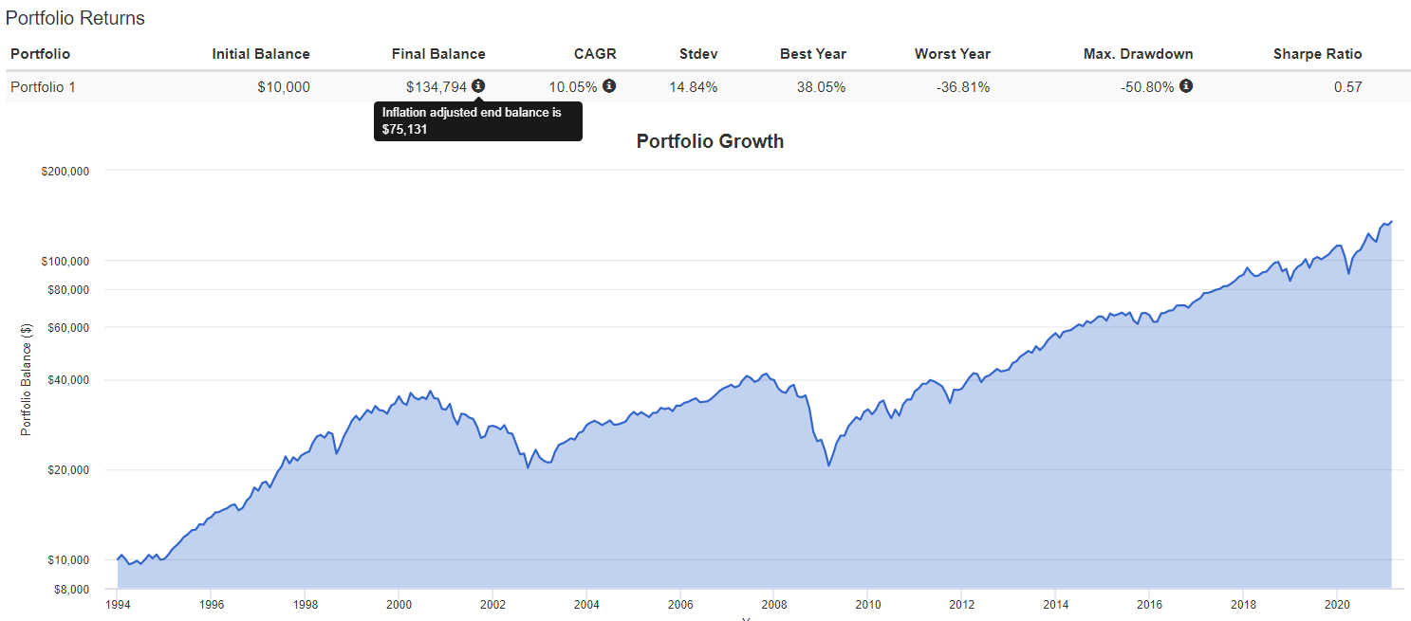This screenshot has width=1411, height=621.
Task: Click the $100,000 label on the balance axis
Action: (x=63, y=261)
